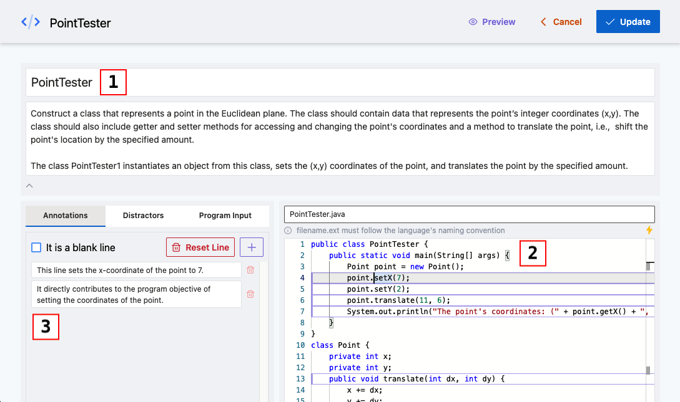The image size is (680, 402).
Task: Click the PointTester code logo icon
Action: point(31,22)
